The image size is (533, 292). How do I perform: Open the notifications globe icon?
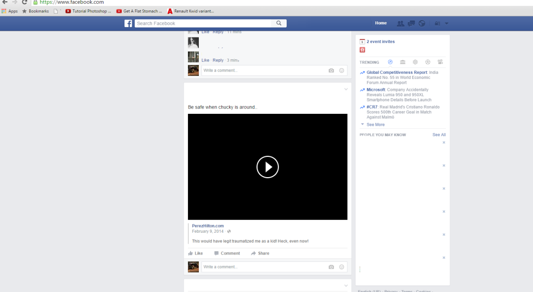tap(422, 23)
